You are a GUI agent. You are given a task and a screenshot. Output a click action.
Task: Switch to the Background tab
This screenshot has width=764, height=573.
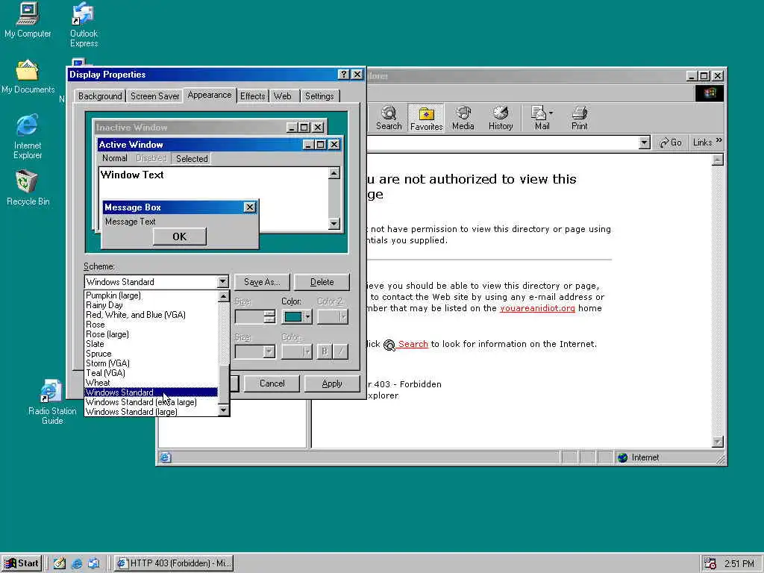pos(100,96)
